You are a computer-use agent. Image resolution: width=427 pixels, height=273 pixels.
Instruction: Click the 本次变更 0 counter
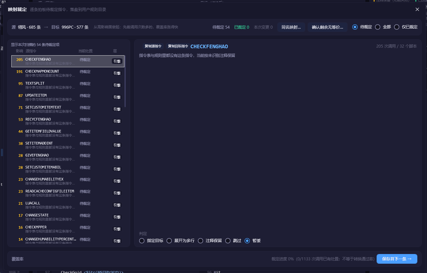(x=263, y=27)
